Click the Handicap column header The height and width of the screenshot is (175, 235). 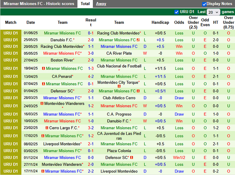coord(160,23)
